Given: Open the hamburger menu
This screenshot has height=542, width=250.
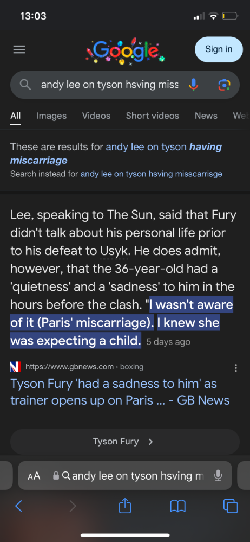Looking at the screenshot, I should pos(19,50).
